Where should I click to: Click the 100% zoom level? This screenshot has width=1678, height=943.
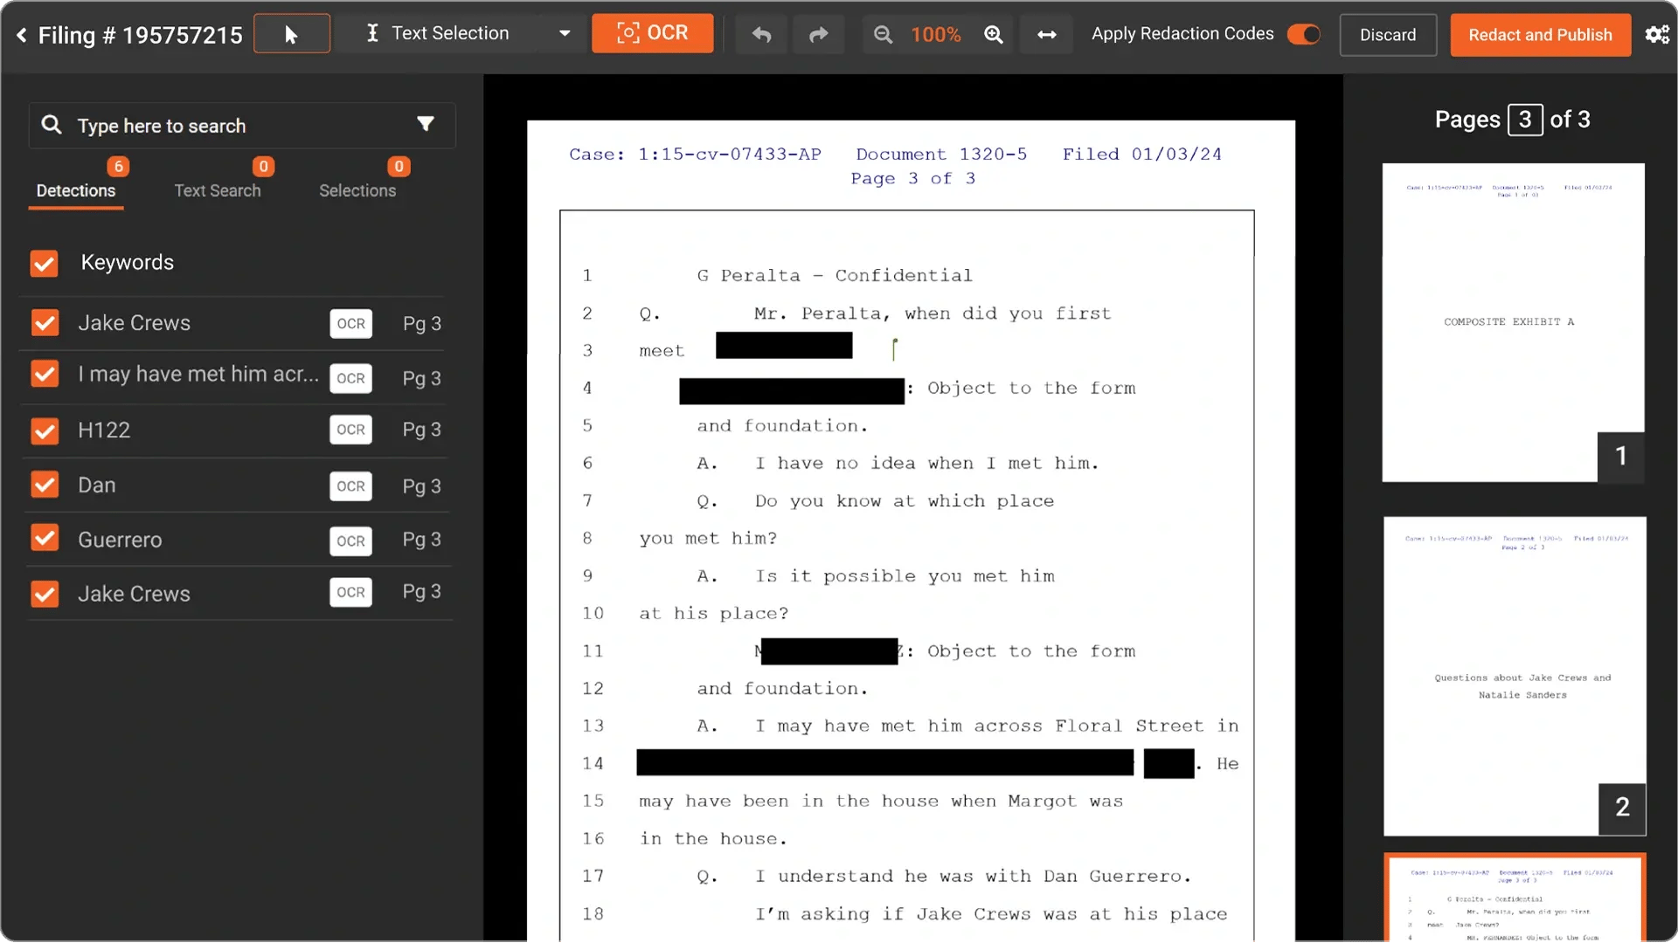(x=936, y=35)
